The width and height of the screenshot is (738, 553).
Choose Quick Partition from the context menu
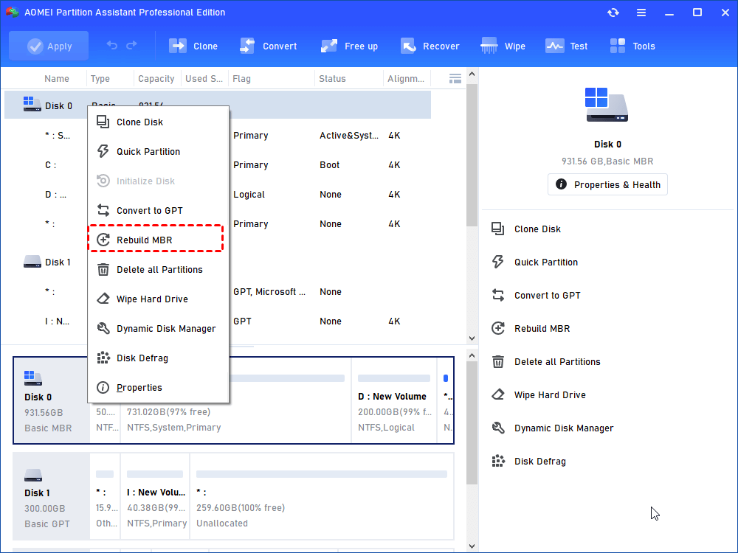(x=158, y=151)
